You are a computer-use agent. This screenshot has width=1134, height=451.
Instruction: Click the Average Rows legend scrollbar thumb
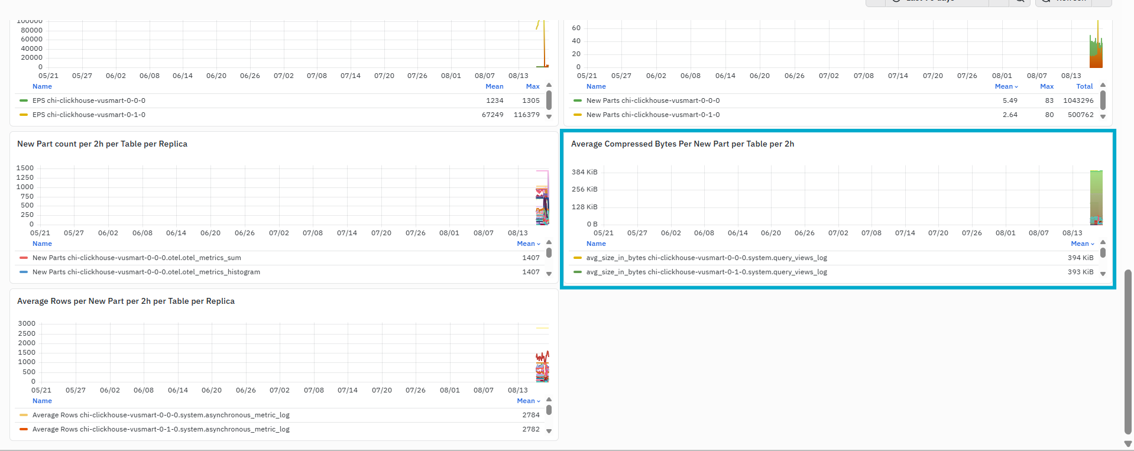549,410
